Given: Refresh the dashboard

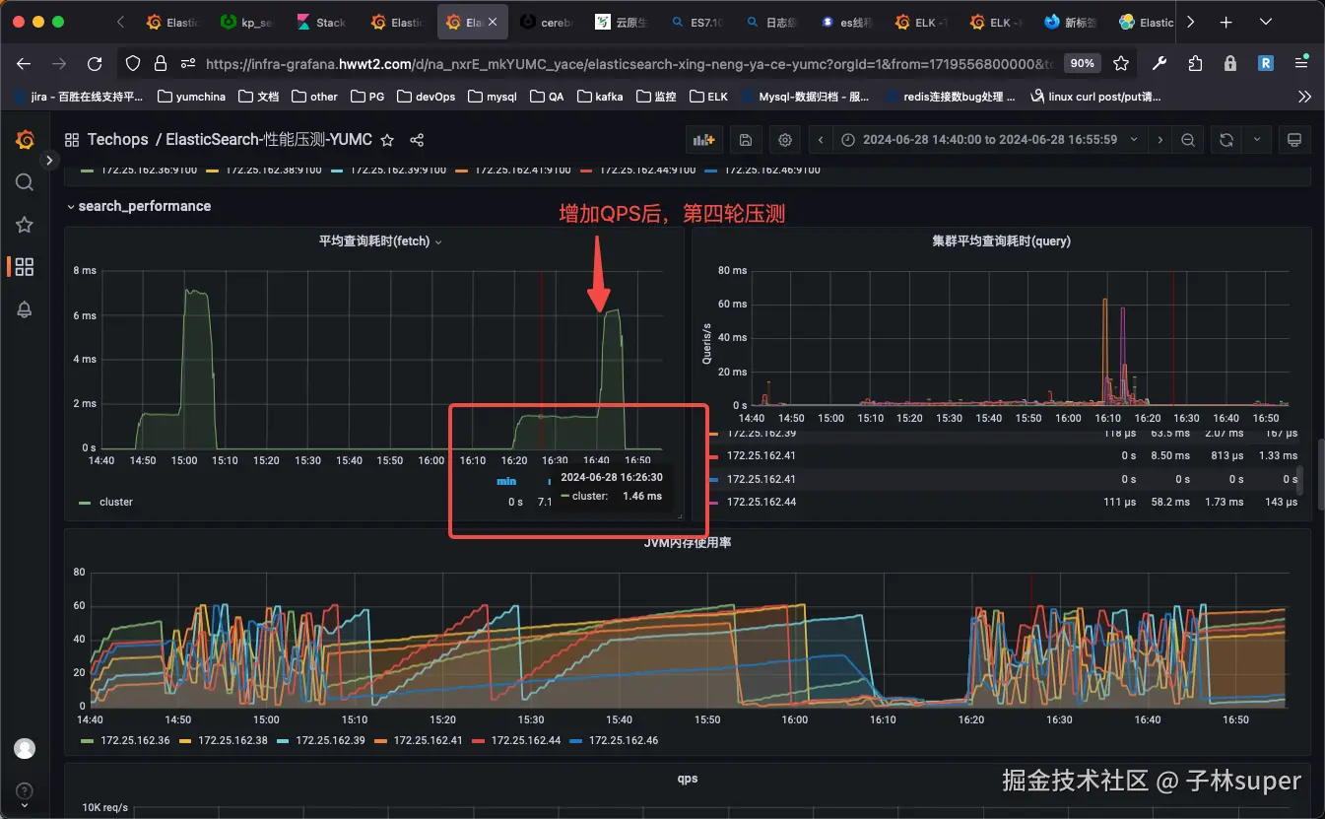Looking at the screenshot, I should 1226,140.
